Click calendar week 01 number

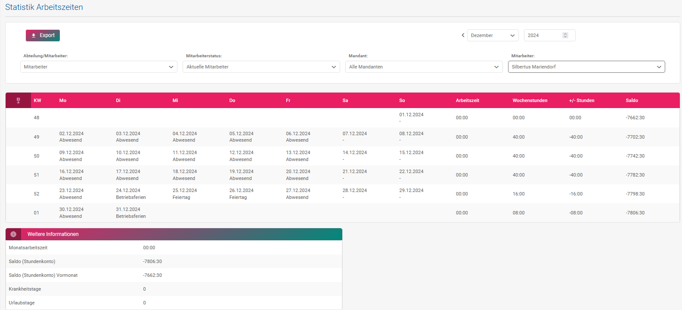(x=37, y=213)
